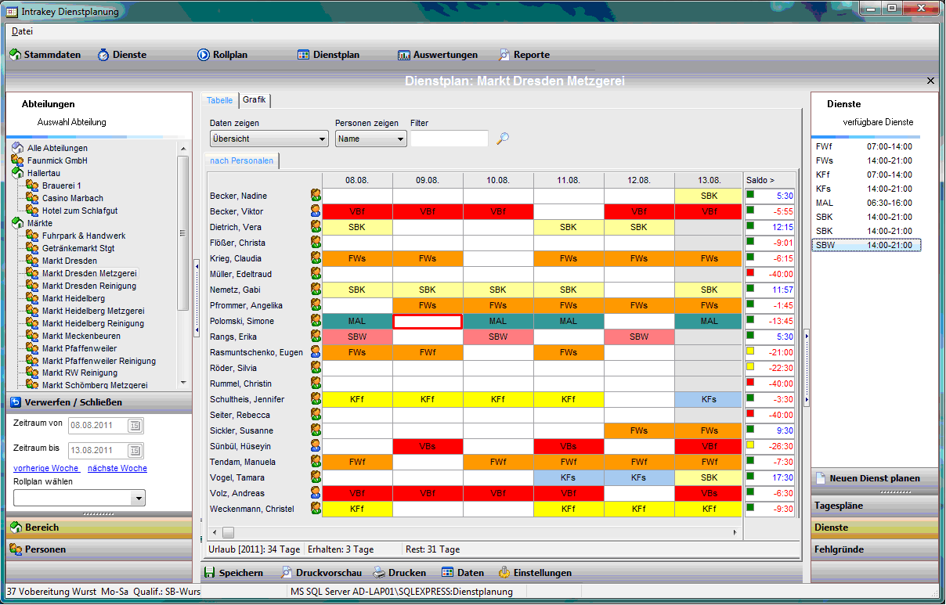Click Speichern save icon
Image resolution: width=946 pixels, height=605 pixels.
[209, 572]
